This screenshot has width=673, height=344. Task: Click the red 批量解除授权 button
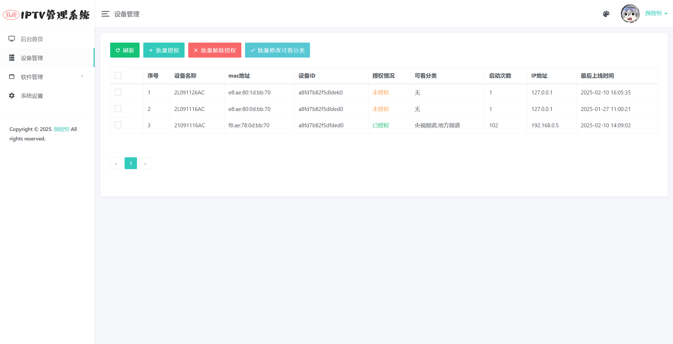(x=215, y=50)
